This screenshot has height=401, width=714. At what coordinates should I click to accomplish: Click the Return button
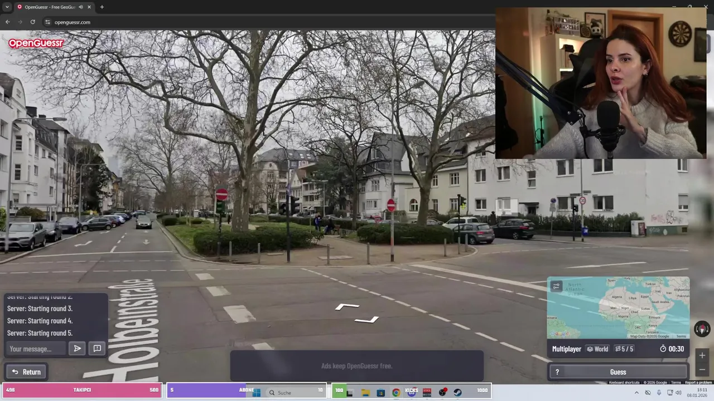pos(26,372)
